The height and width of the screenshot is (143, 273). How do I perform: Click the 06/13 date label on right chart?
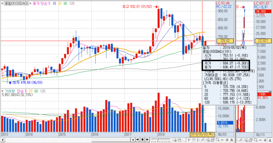(x=260, y=135)
